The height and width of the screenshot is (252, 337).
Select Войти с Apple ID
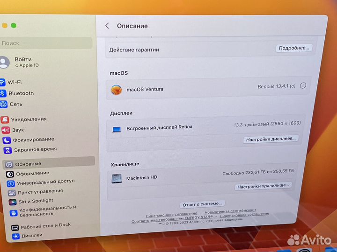pyautogui.click(x=26, y=62)
